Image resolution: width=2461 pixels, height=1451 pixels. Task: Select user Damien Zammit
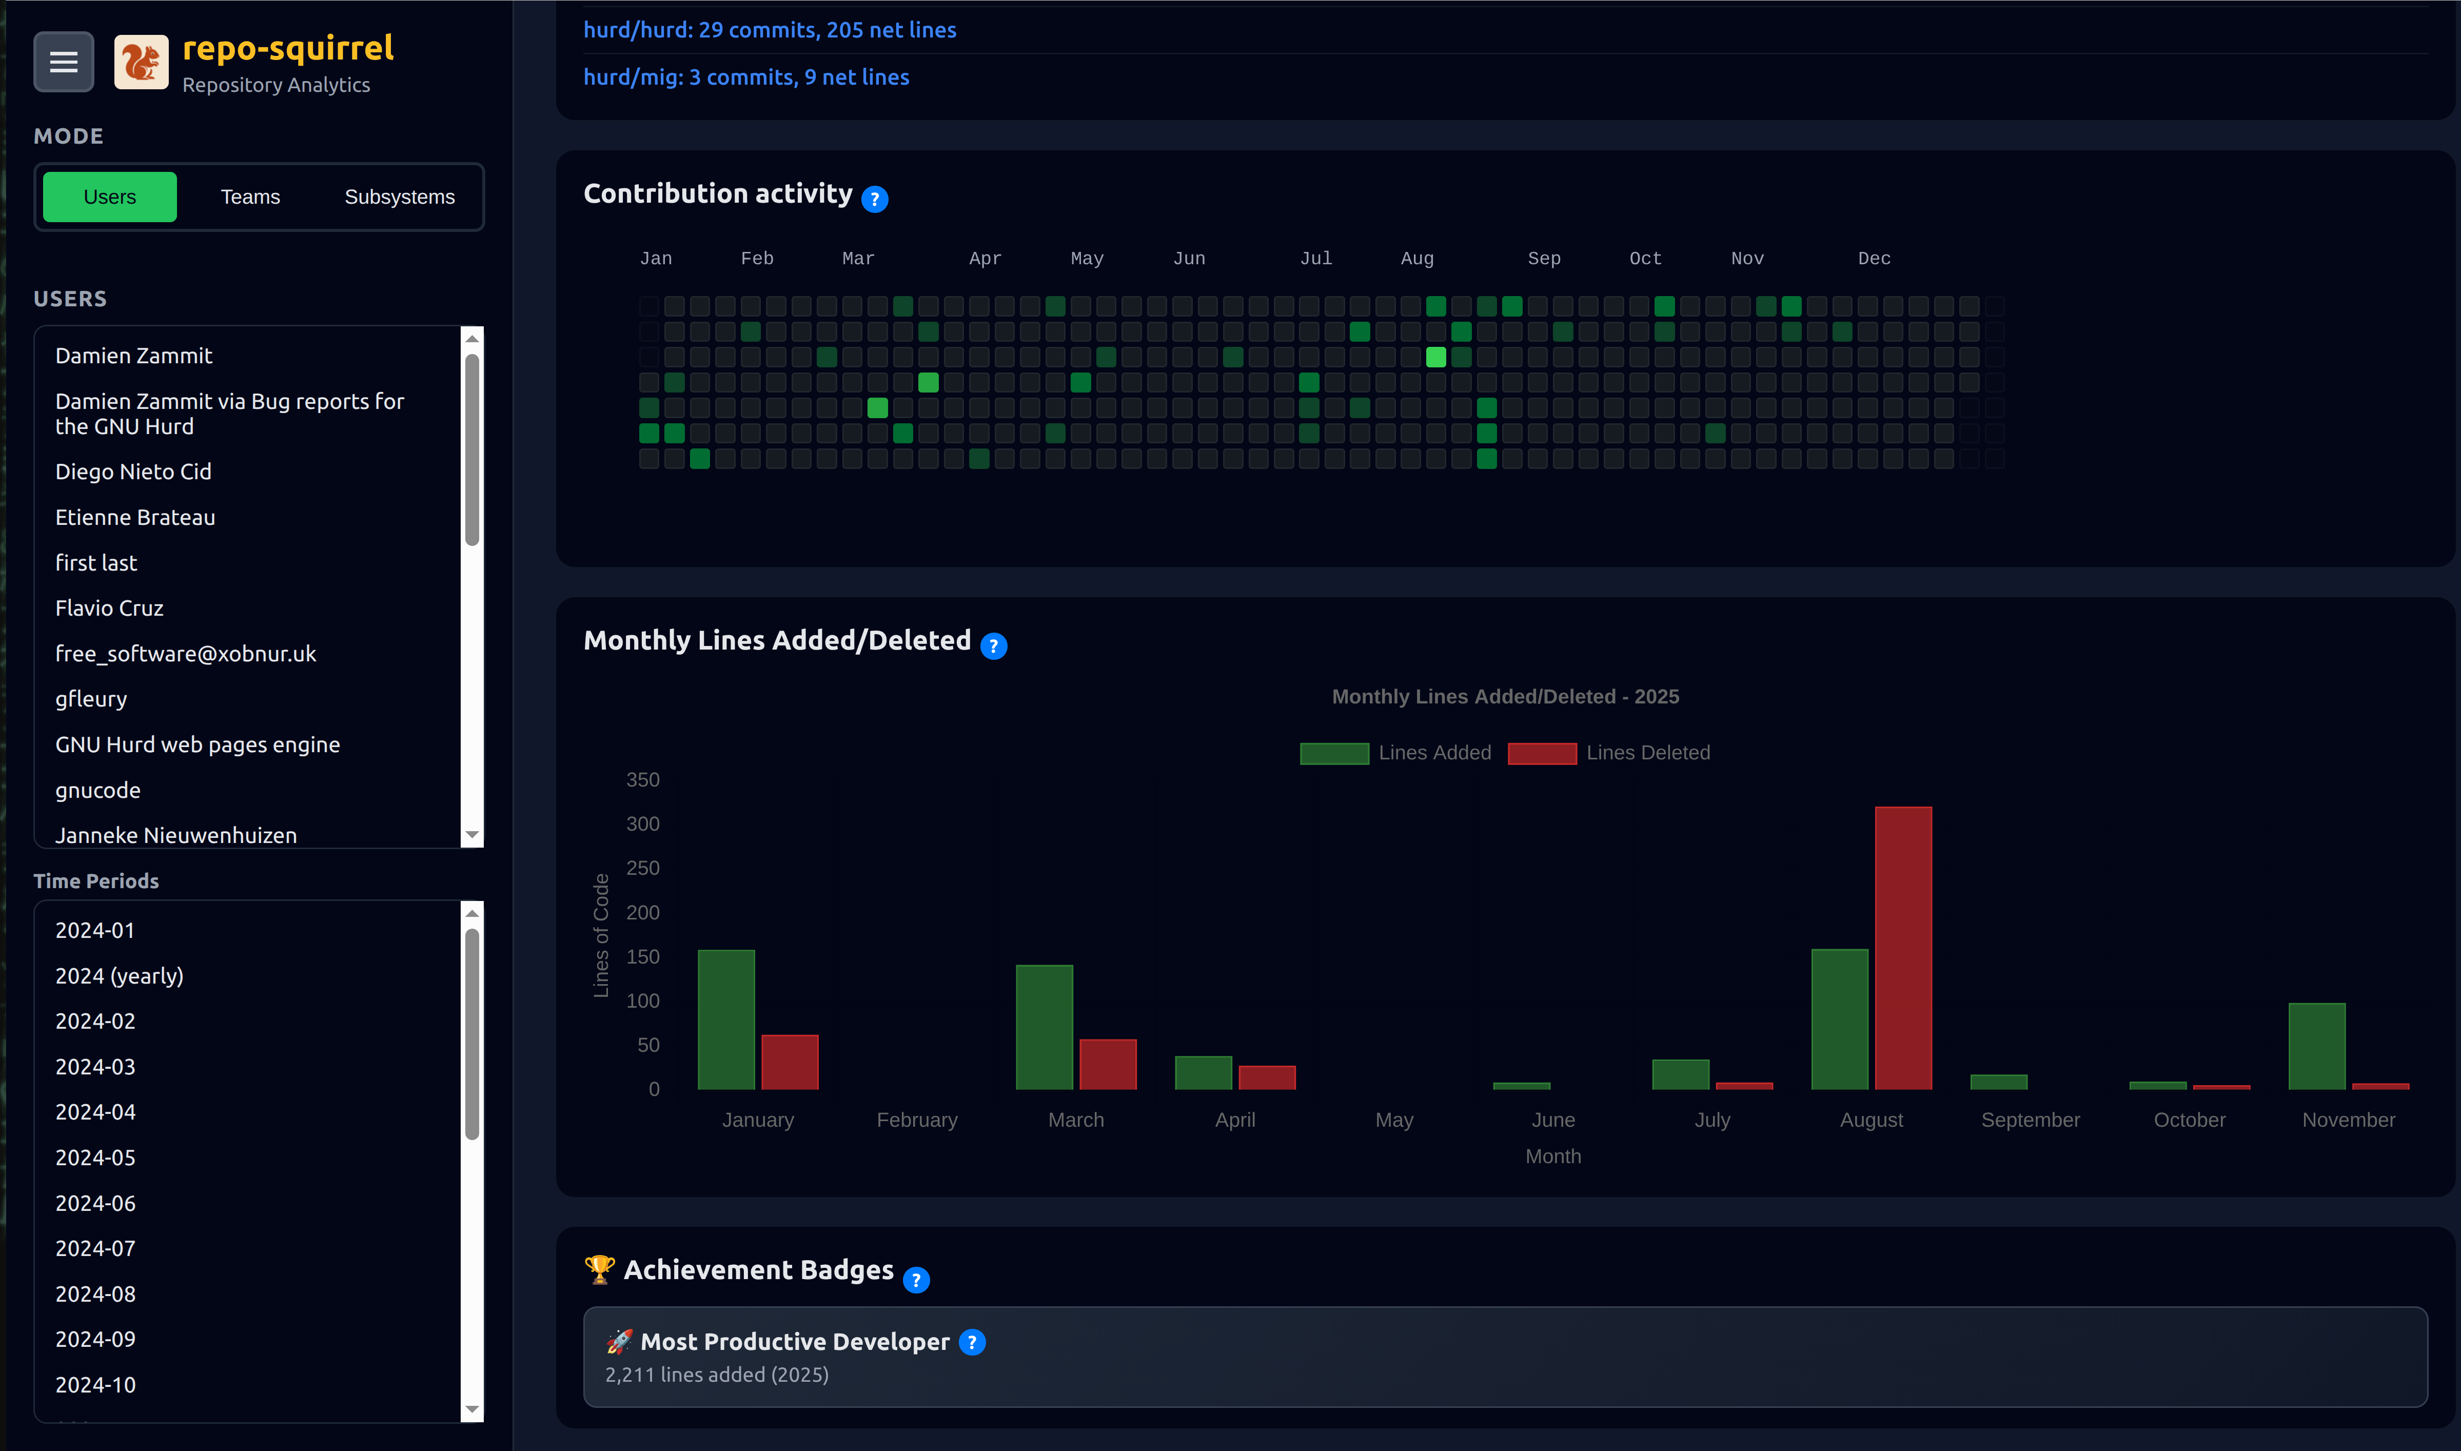[x=133, y=356]
